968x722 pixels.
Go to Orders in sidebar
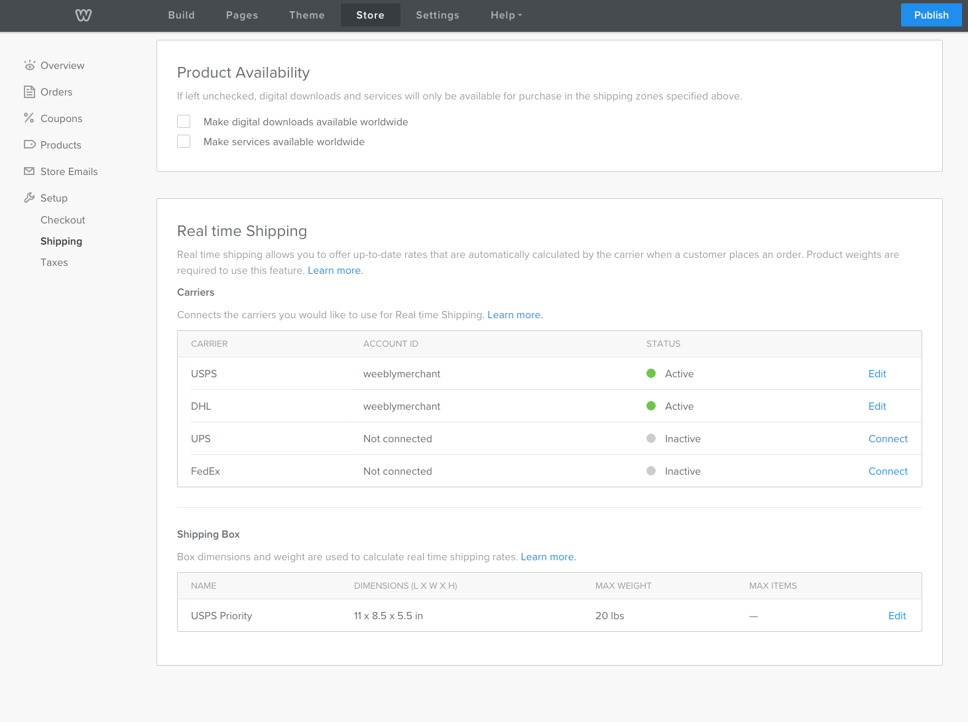tap(56, 91)
